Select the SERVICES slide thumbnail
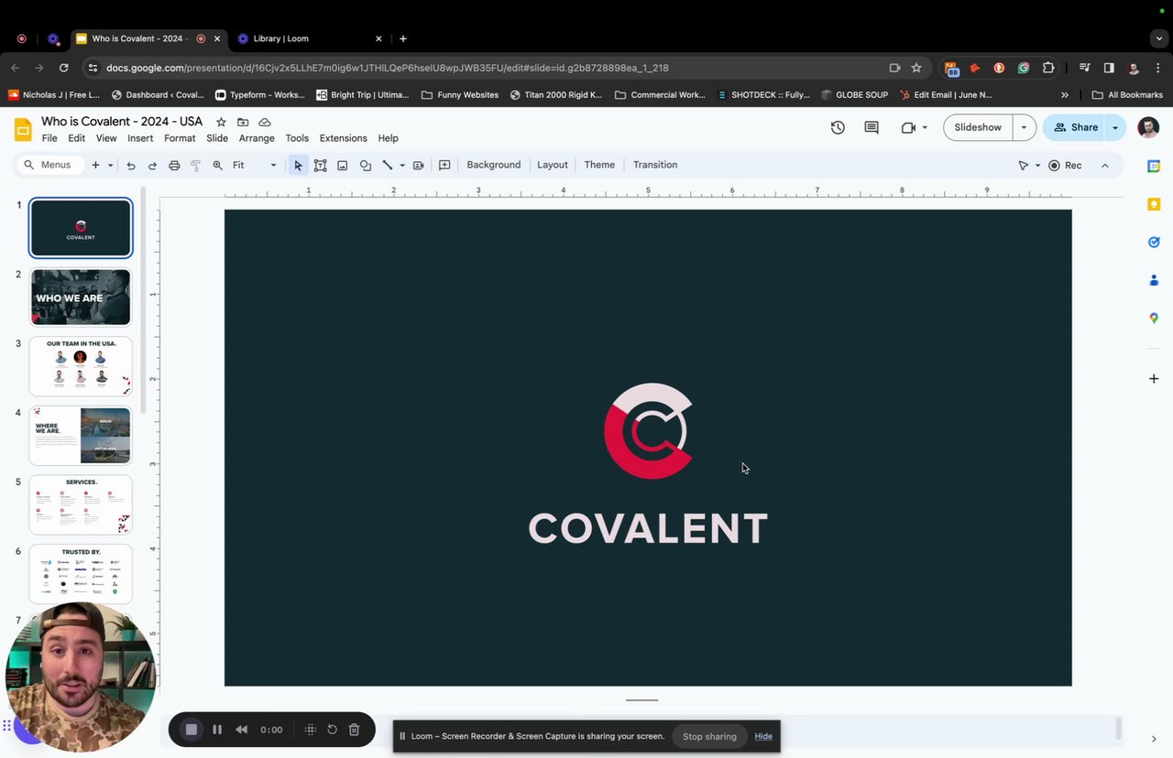 pos(81,504)
